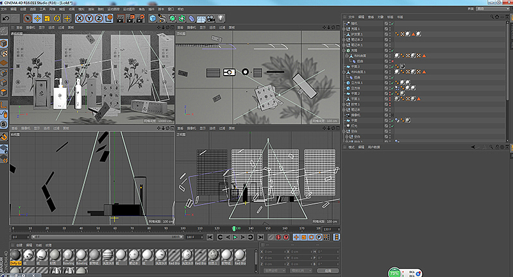Open the 文件 menu in menu bar
Image resolution: width=513 pixels, height=277 pixels.
click(4, 10)
